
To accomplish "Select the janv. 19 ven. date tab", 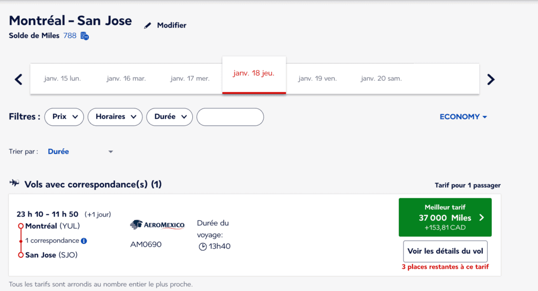I will (317, 79).
